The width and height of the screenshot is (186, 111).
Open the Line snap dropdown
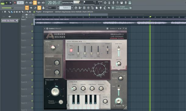click(52, 8)
